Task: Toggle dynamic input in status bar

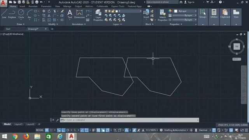Action: [x=59, y=130]
